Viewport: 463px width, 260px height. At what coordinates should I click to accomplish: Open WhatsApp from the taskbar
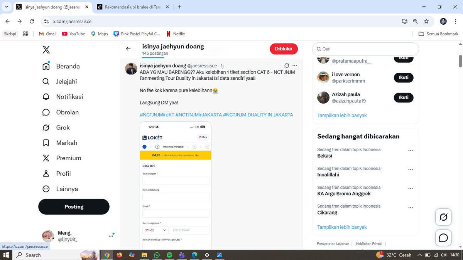pos(157,255)
